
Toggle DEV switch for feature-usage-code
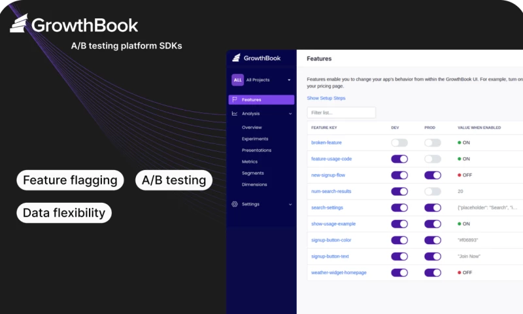pyautogui.click(x=399, y=159)
